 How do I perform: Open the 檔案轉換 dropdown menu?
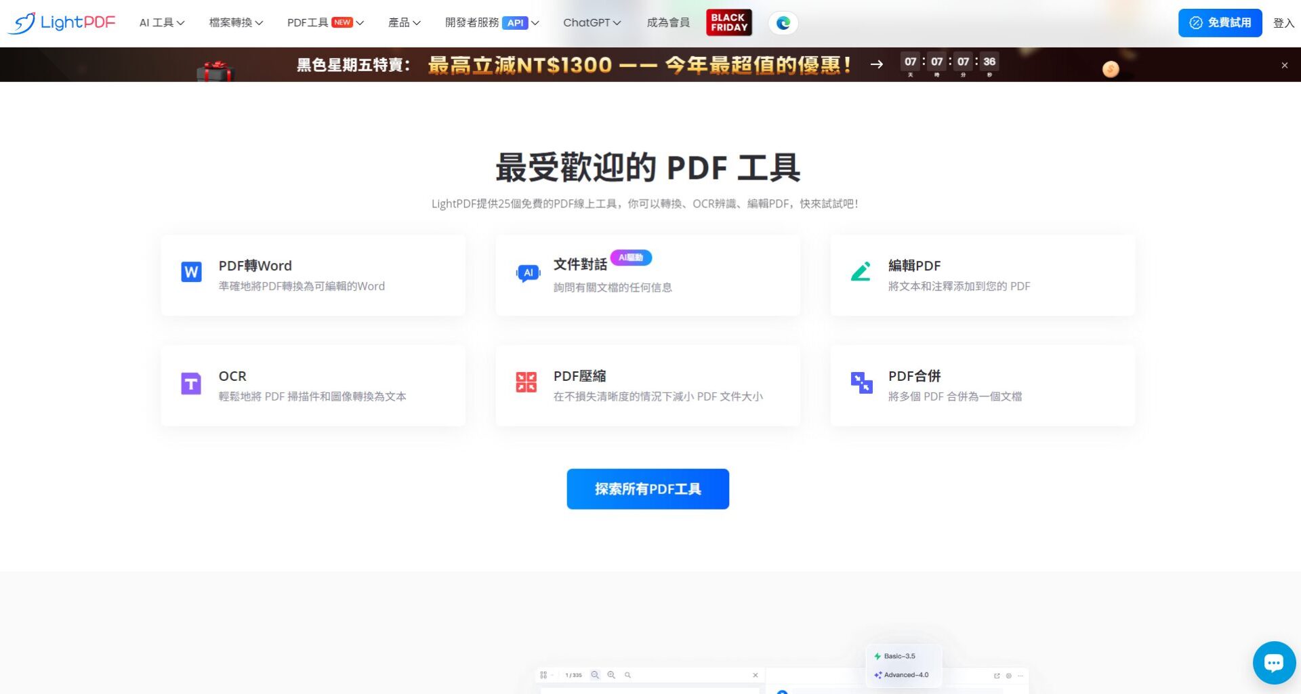[x=235, y=22]
